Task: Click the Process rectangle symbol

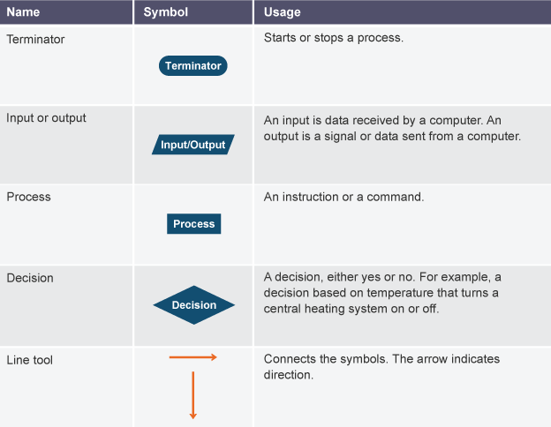Action: [193, 224]
